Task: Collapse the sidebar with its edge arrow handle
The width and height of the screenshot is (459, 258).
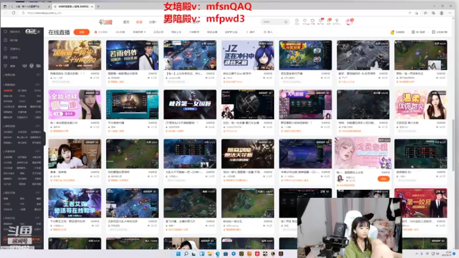Action: point(45,138)
